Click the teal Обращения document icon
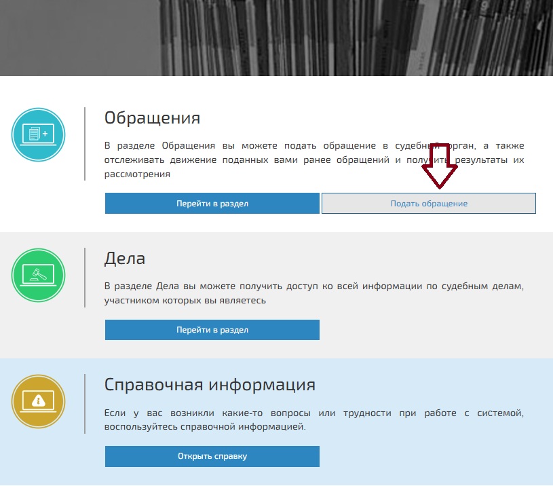This screenshot has width=553, height=486. tap(38, 134)
